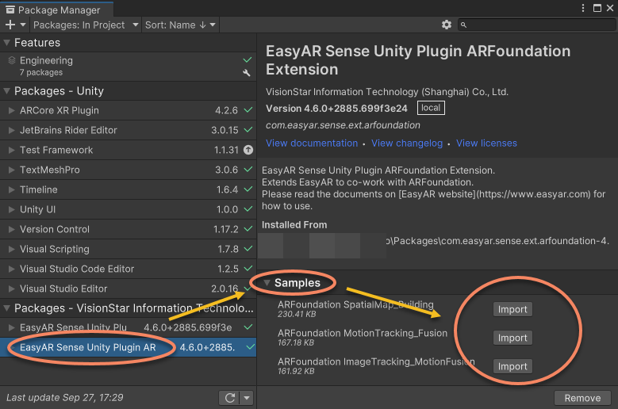Image resolution: width=618 pixels, height=409 pixels.
Task: Click the ARCore XR Plugin installed checkmark
Action: tap(248, 110)
